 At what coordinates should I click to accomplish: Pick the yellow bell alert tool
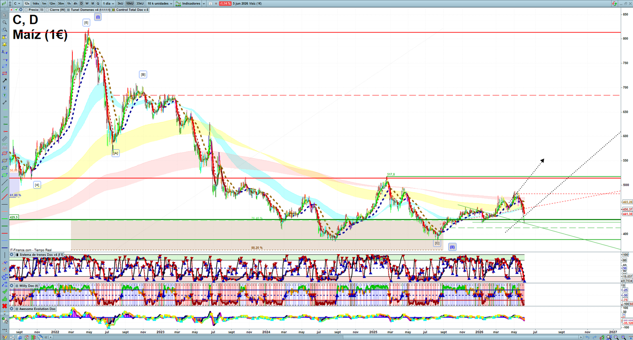point(4,44)
